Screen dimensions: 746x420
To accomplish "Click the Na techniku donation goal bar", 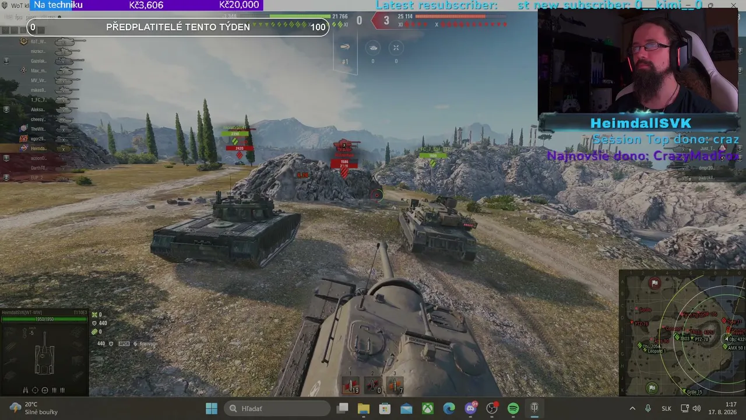I will pyautogui.click(x=146, y=5).
